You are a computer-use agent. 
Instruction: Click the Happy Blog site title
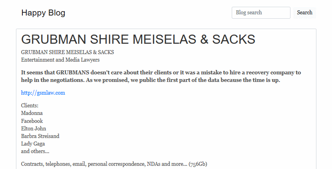pos(43,13)
